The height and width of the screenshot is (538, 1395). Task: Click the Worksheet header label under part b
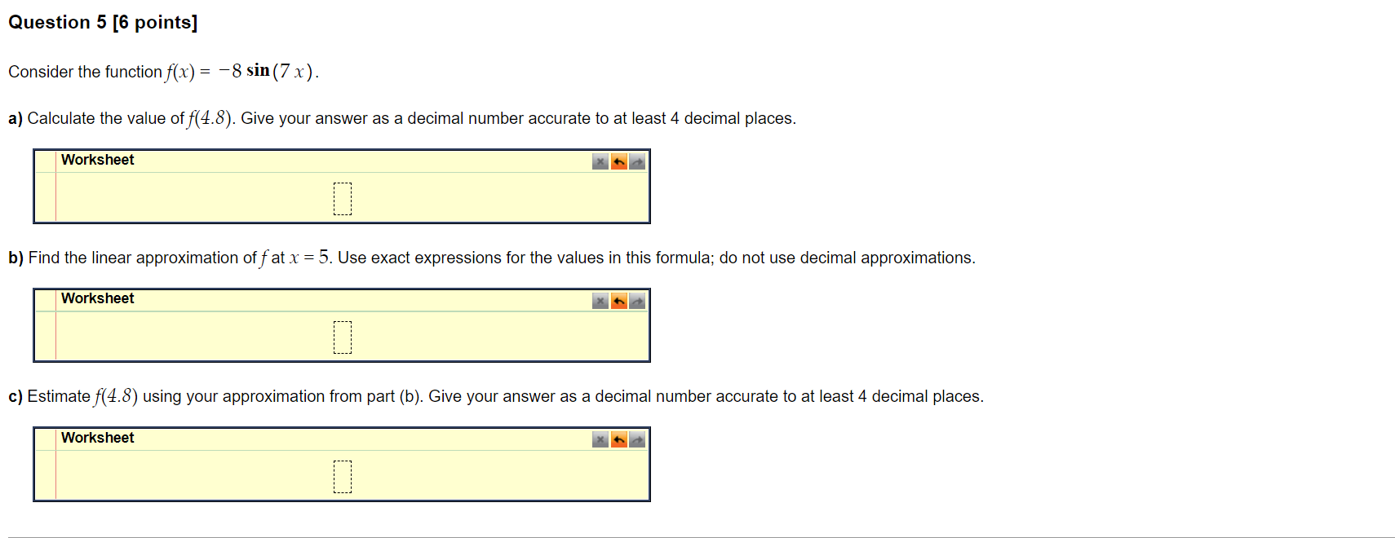coord(98,298)
